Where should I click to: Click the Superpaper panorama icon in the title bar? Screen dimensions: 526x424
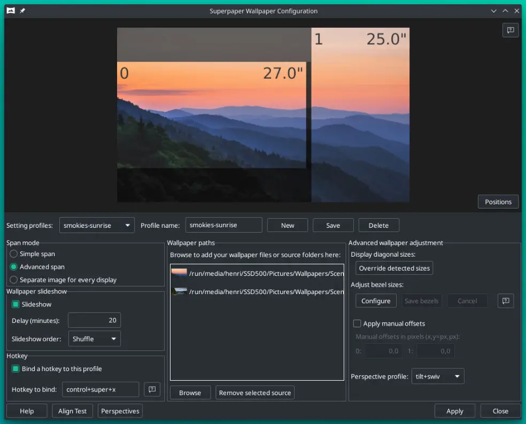(10, 10)
